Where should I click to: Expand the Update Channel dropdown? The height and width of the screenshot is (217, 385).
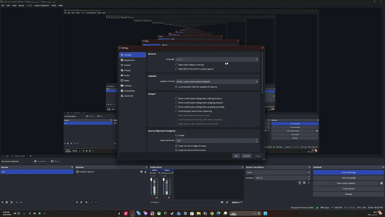217,81
